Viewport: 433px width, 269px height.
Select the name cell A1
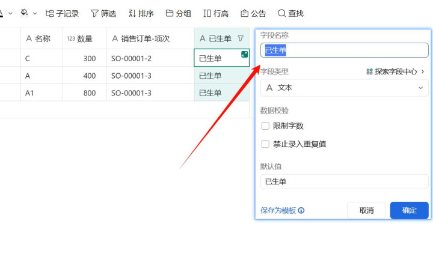point(41,92)
